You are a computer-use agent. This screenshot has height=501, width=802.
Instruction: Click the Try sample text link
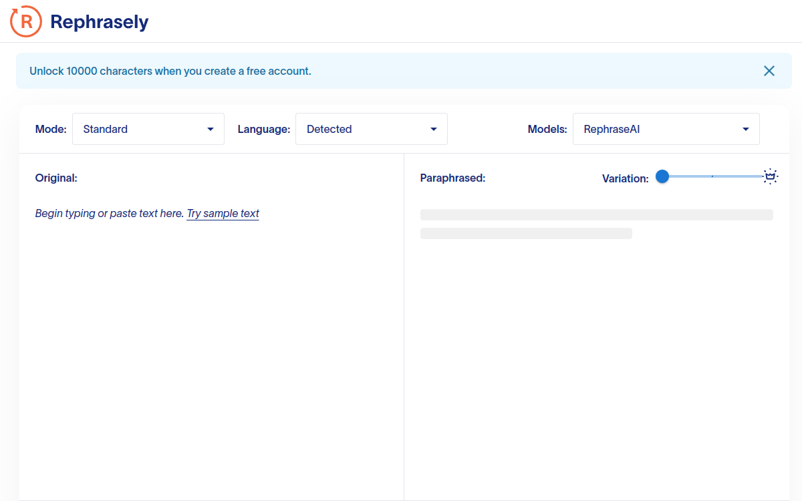223,214
